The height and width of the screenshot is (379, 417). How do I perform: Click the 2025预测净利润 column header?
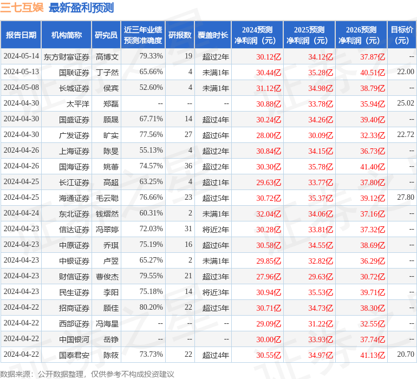click(x=309, y=35)
